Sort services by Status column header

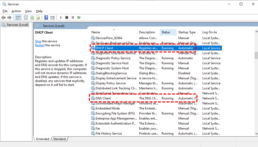166,32
